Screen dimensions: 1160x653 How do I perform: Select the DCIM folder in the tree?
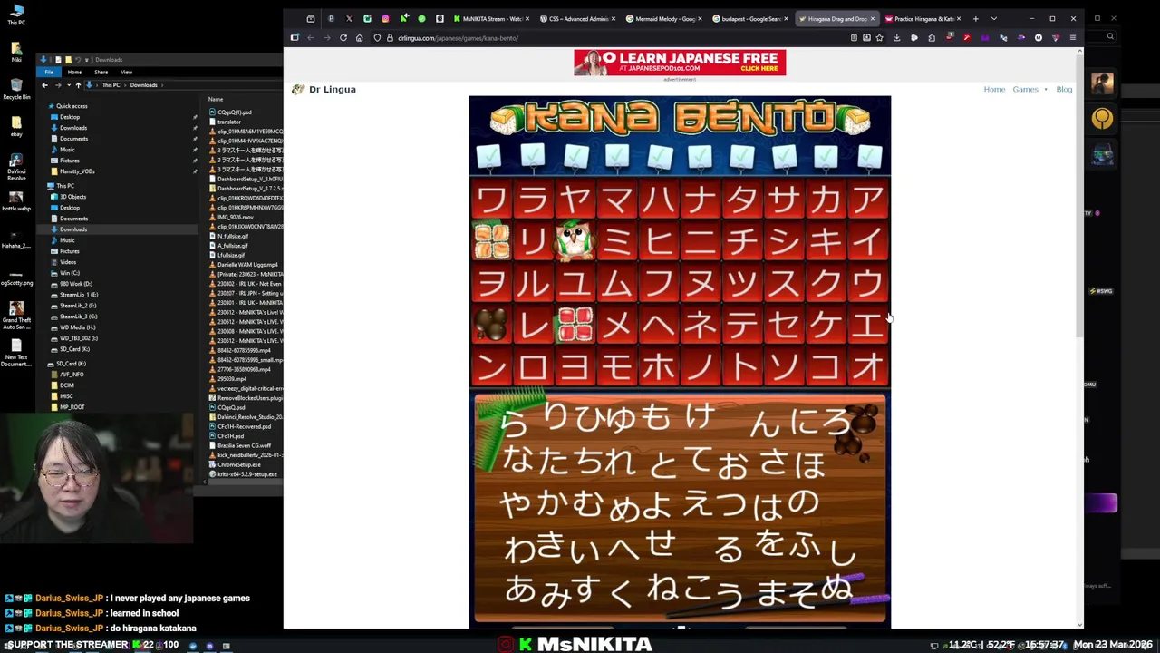click(x=67, y=385)
